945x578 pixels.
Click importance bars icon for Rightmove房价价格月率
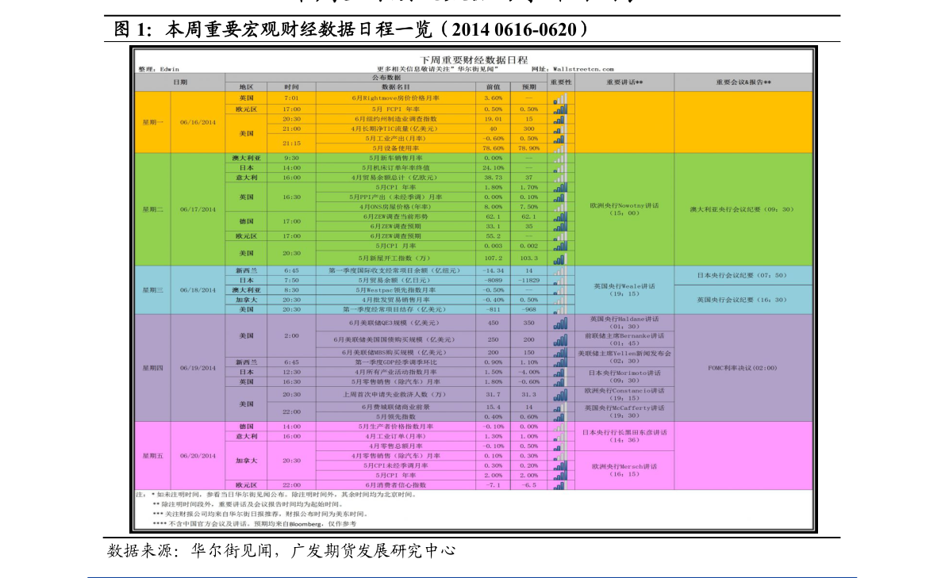[x=560, y=98]
